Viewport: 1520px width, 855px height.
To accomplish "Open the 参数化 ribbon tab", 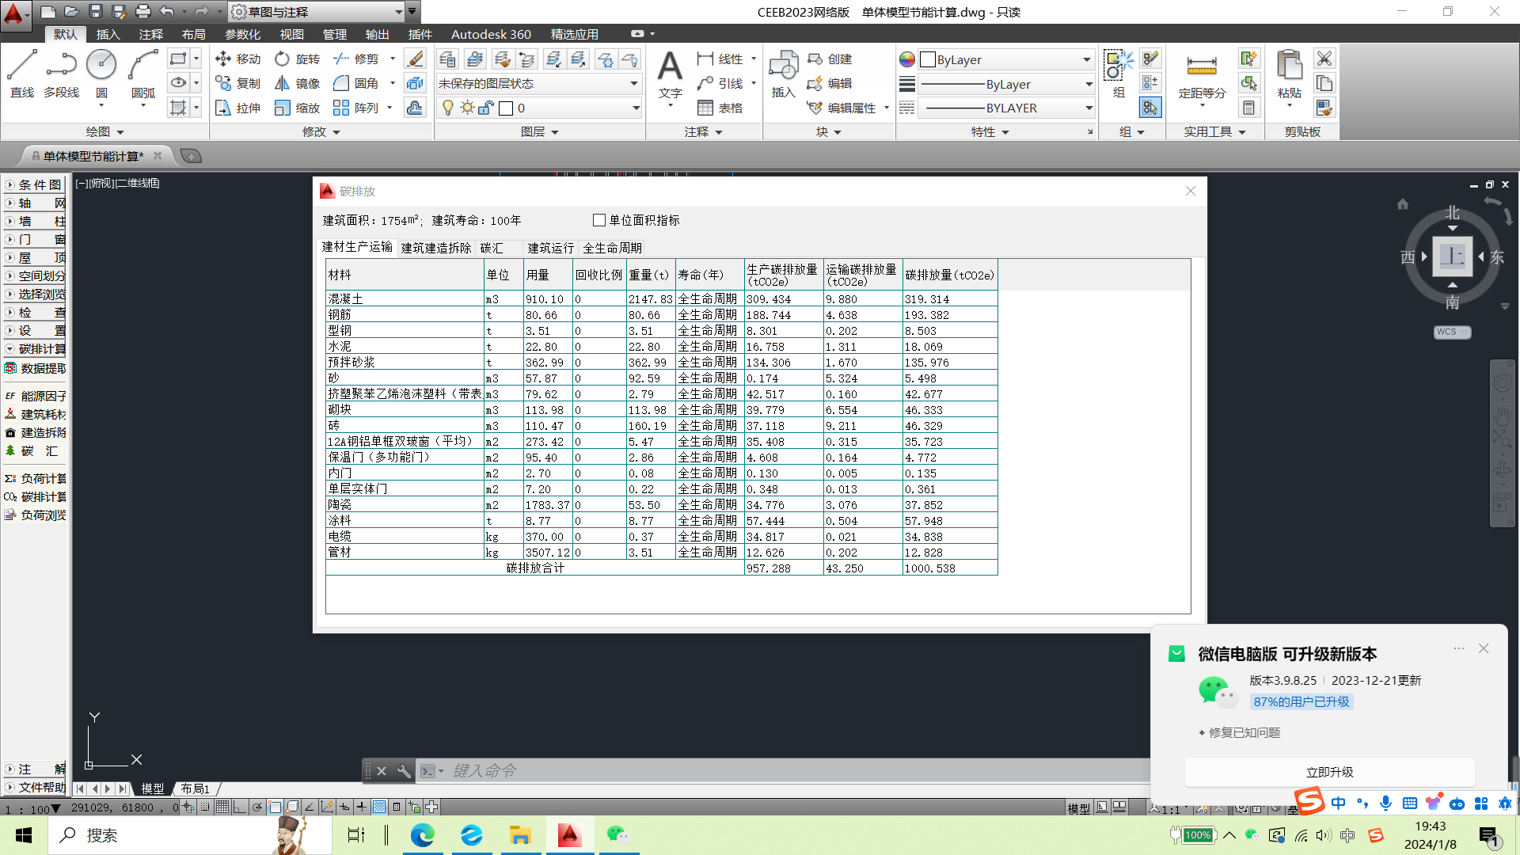I will 242,35.
